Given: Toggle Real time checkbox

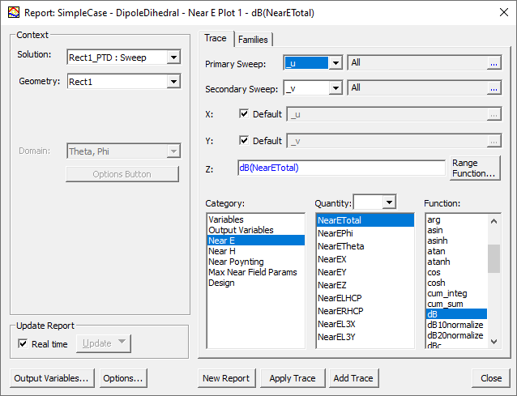Looking at the screenshot, I should pos(23,344).
